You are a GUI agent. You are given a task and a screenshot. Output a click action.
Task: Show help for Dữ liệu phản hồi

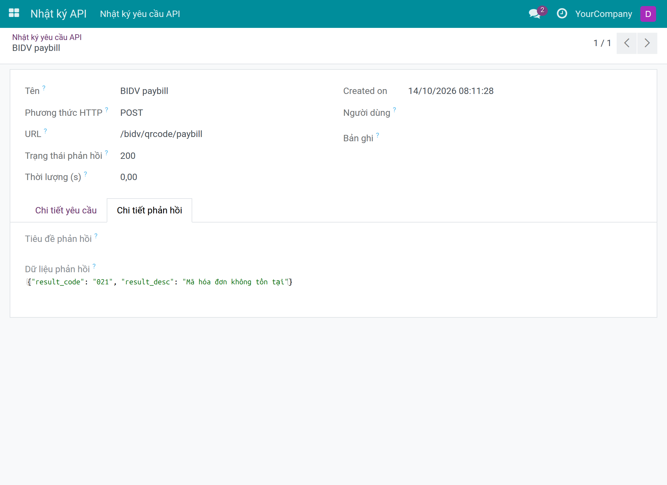94,266
